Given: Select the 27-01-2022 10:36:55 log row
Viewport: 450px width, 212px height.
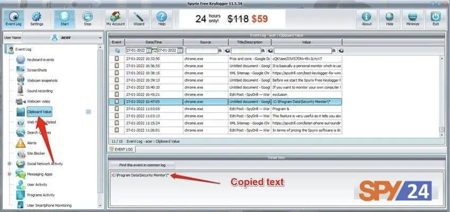Looking at the screenshot, I should 226,66.
